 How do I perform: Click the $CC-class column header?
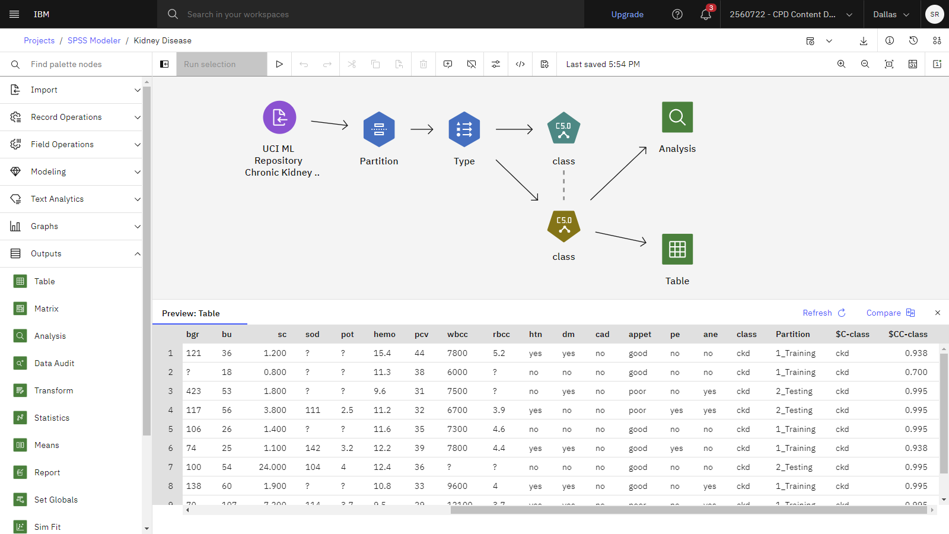click(907, 334)
